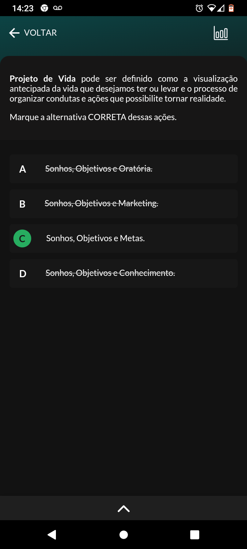Tap the Wi-Fi signal status icon
The width and height of the screenshot is (247, 549).
click(x=211, y=8)
